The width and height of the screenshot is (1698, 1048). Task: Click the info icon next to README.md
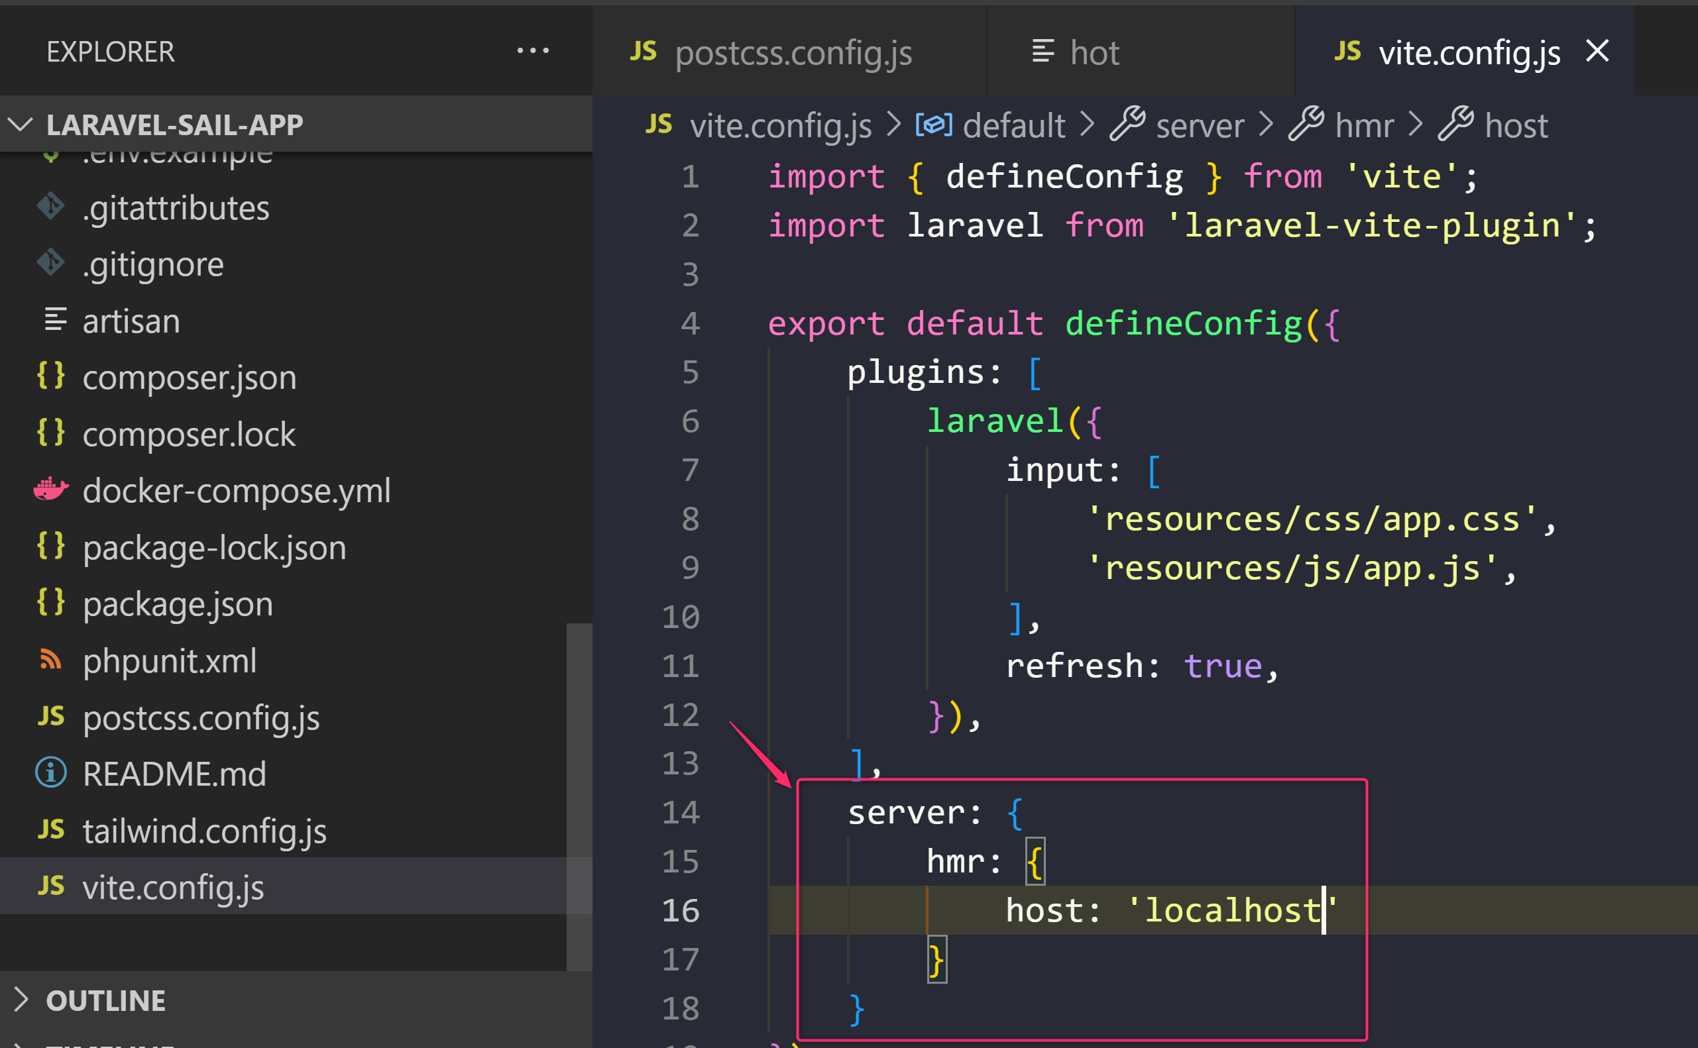point(49,774)
